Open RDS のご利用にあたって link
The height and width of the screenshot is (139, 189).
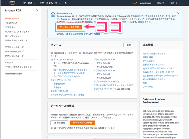click(154, 54)
